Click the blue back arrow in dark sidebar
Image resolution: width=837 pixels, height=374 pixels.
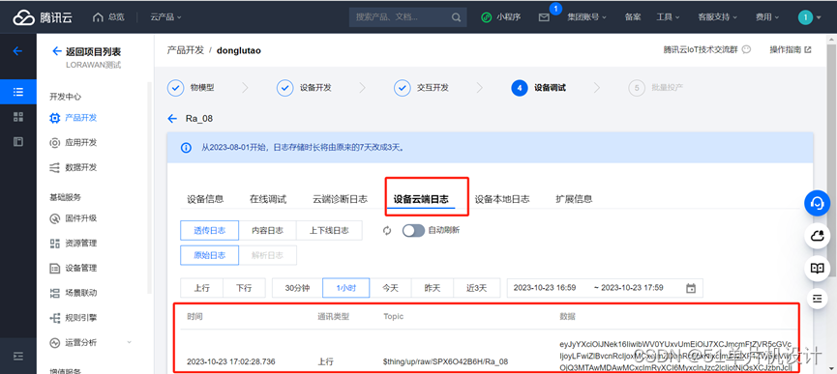(17, 51)
